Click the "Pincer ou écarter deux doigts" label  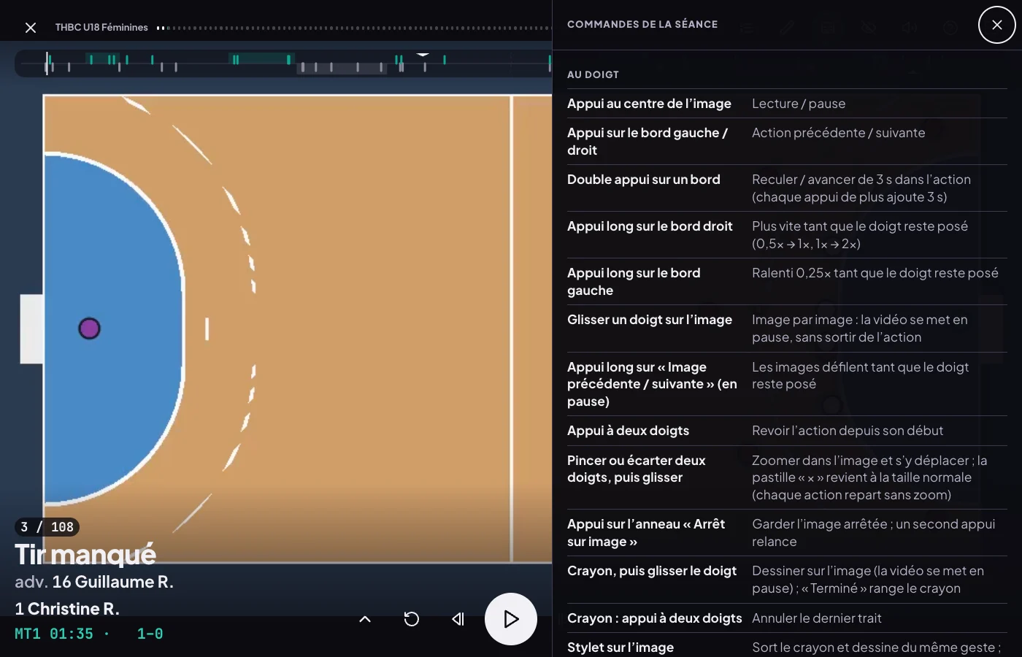click(637, 469)
